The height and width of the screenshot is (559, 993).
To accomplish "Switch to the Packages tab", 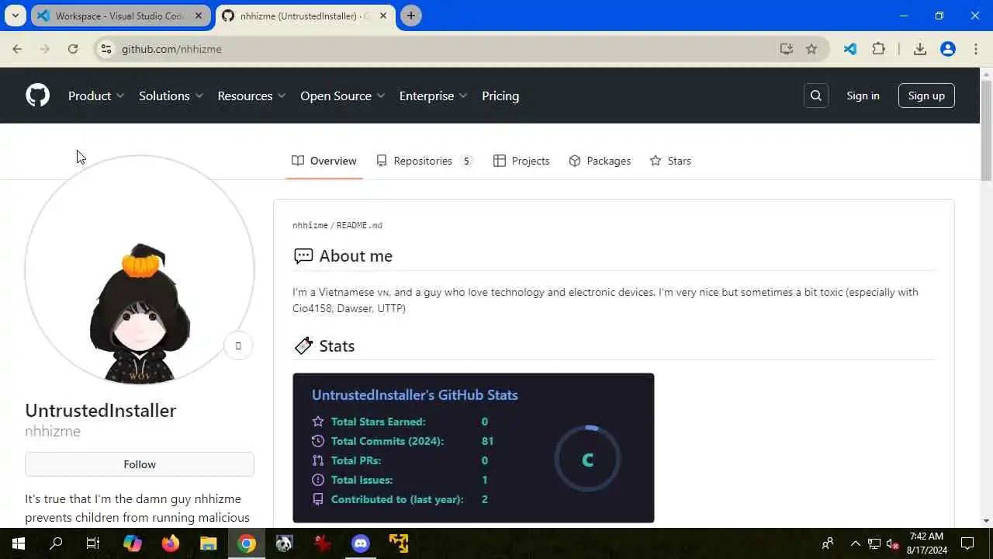I will [600, 161].
